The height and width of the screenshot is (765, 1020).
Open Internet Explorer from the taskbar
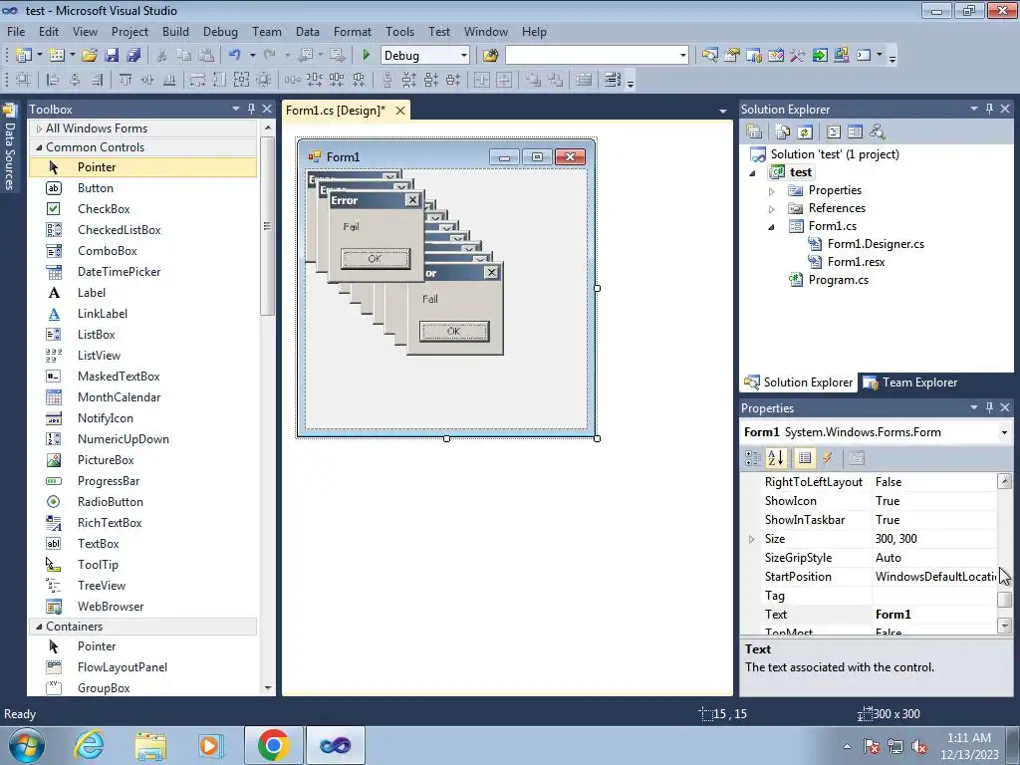coord(89,745)
